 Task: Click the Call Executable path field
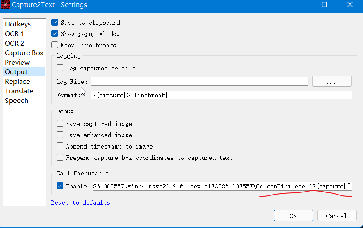click(222, 186)
